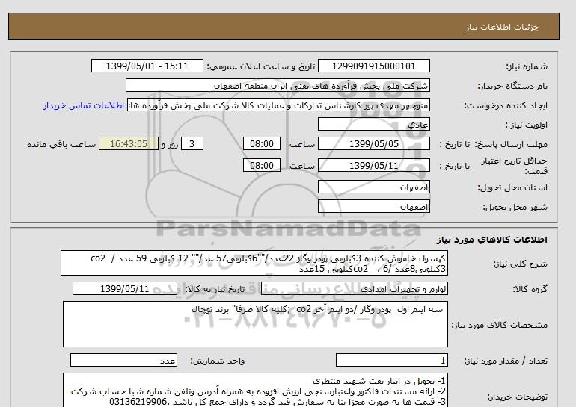Select the quantity field showing 1

[x=391, y=361]
